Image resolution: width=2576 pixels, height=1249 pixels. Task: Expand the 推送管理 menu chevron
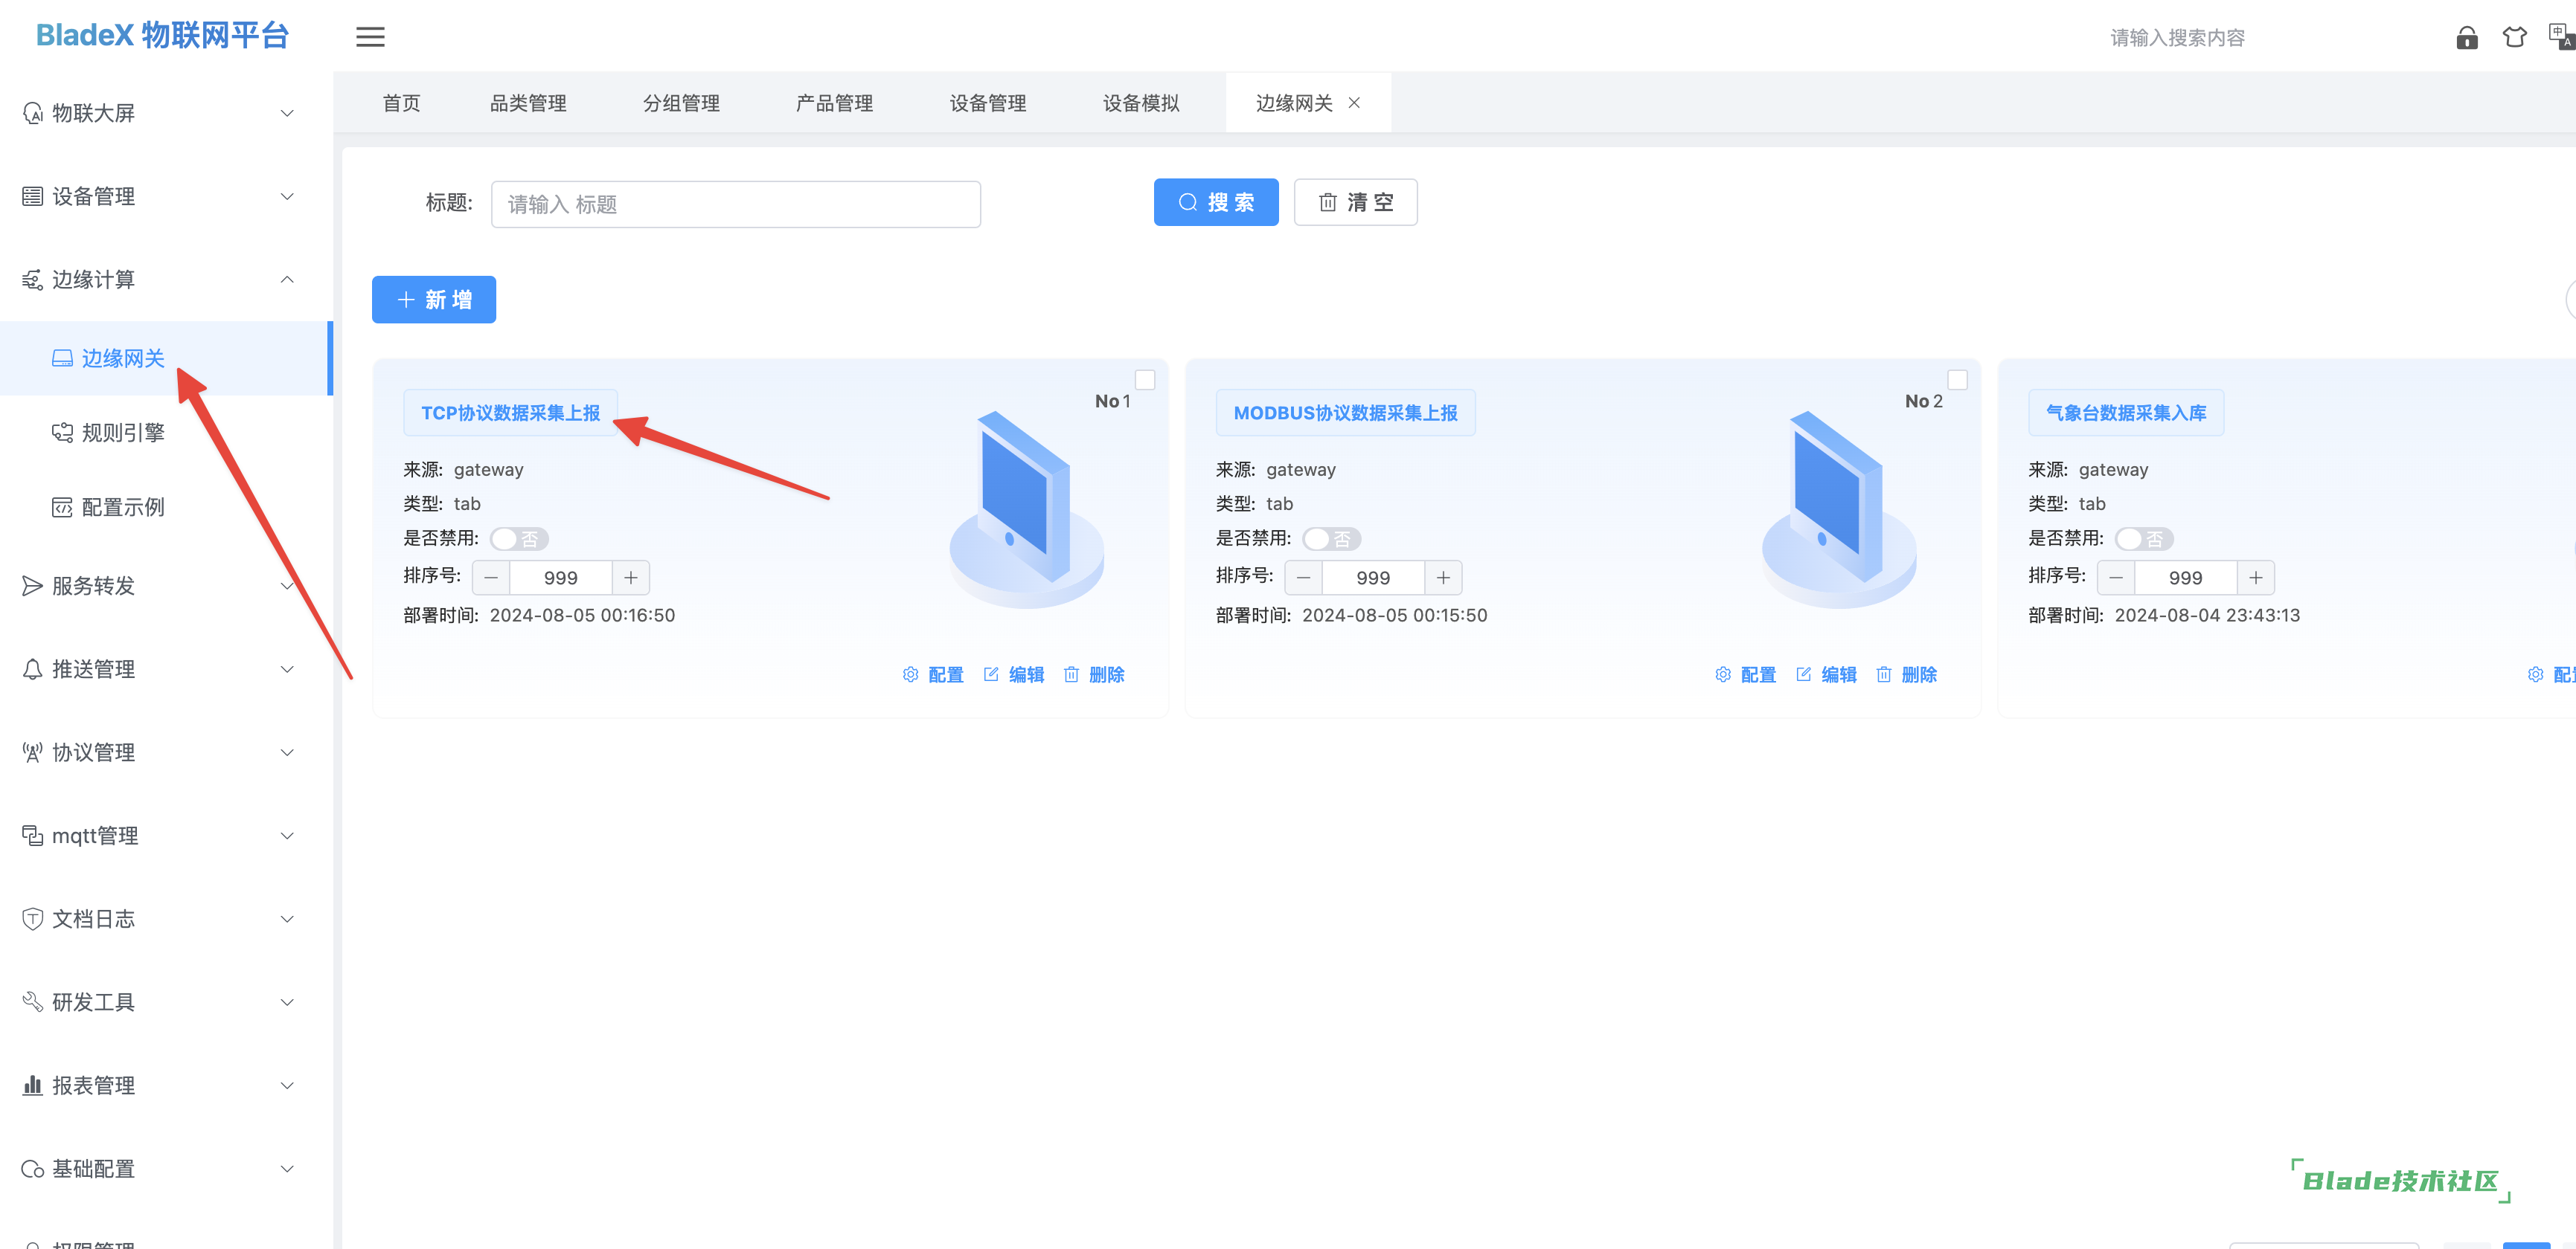[287, 669]
